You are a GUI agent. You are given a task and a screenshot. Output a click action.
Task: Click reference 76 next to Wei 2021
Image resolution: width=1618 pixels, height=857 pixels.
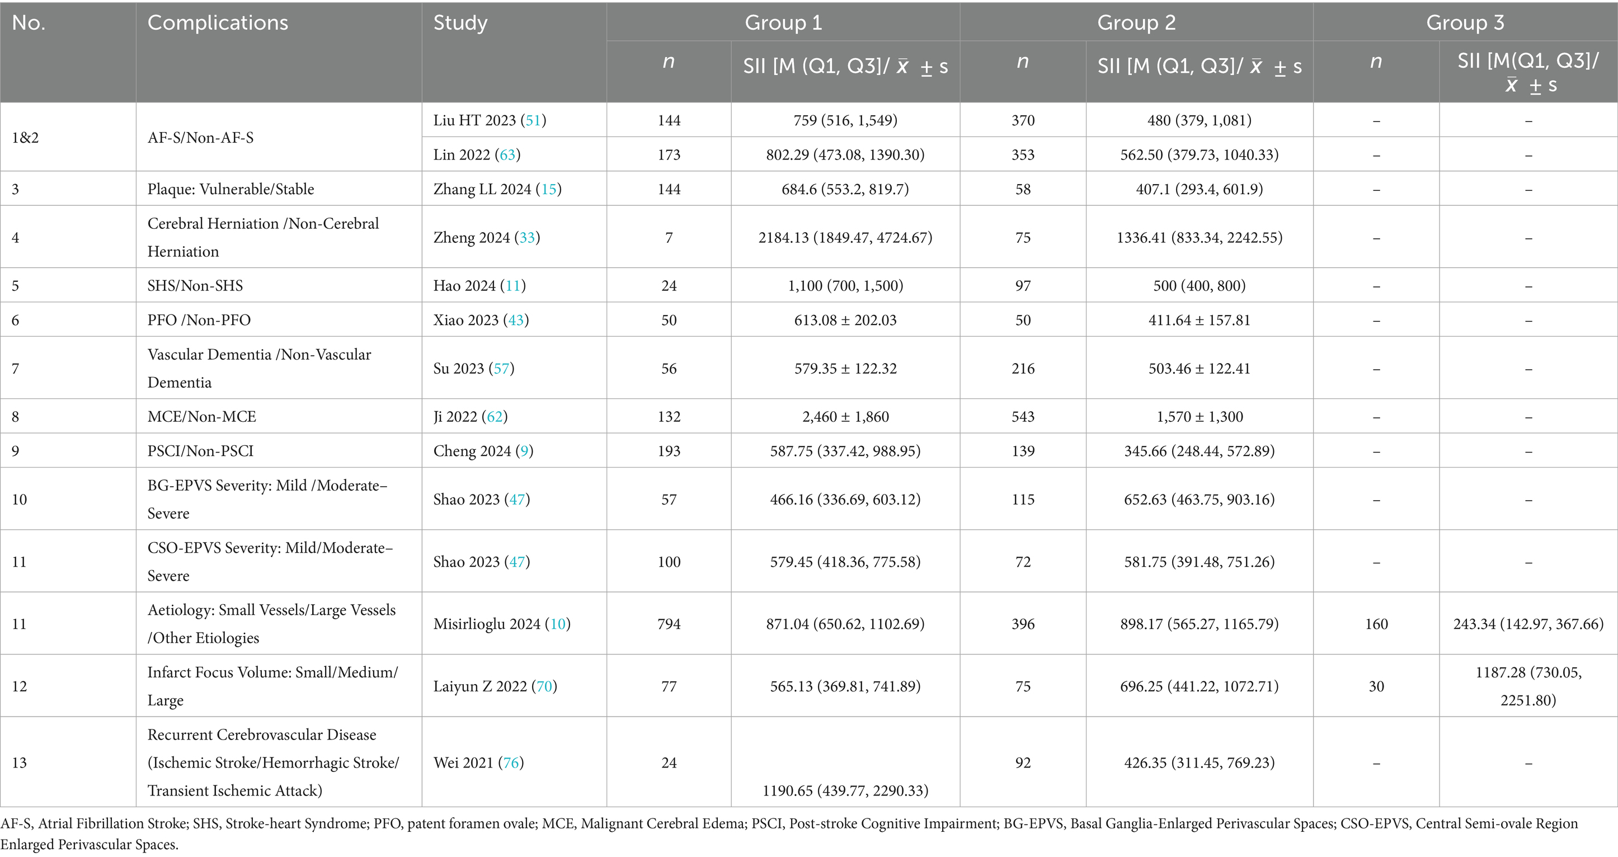(x=511, y=763)
